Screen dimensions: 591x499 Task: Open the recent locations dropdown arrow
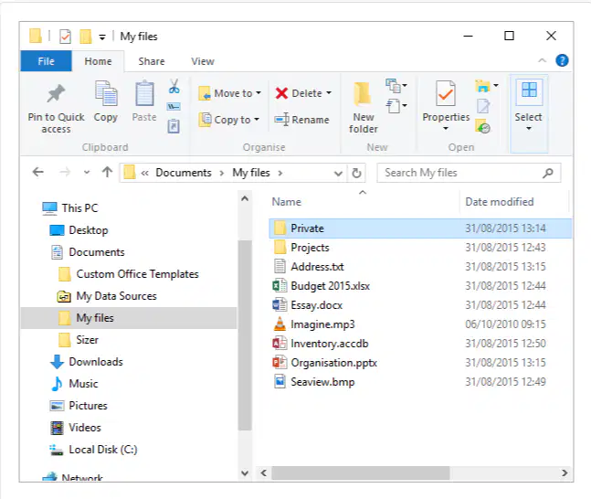87,173
